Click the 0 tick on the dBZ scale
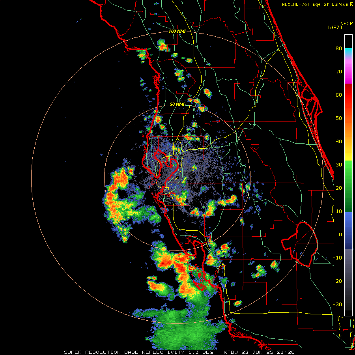This screenshot has width=355, height=355. 340,235
